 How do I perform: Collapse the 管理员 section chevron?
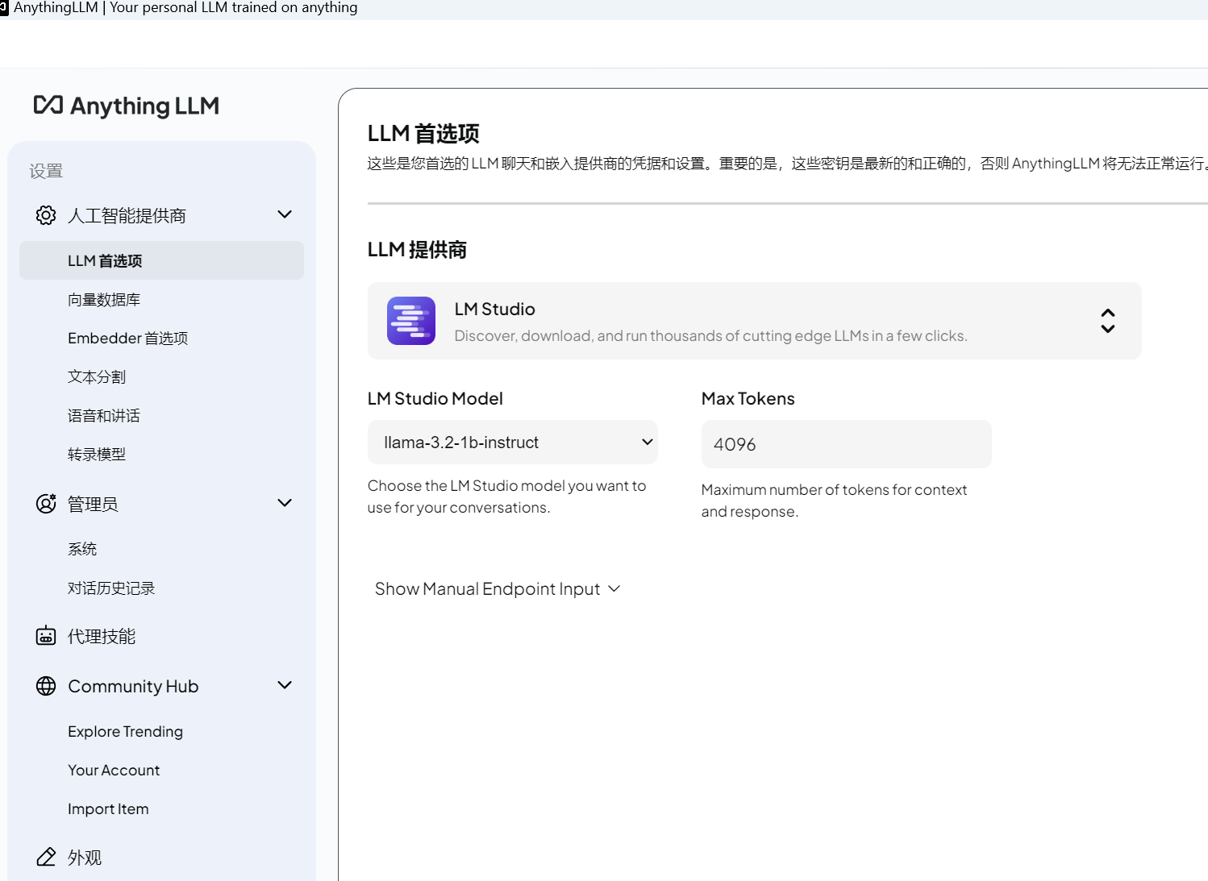(285, 503)
